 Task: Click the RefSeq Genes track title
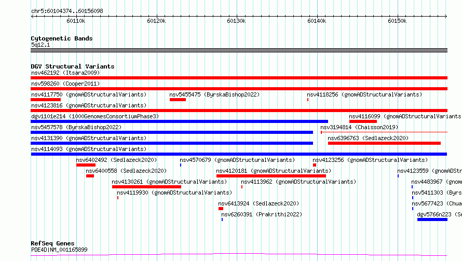(52, 243)
